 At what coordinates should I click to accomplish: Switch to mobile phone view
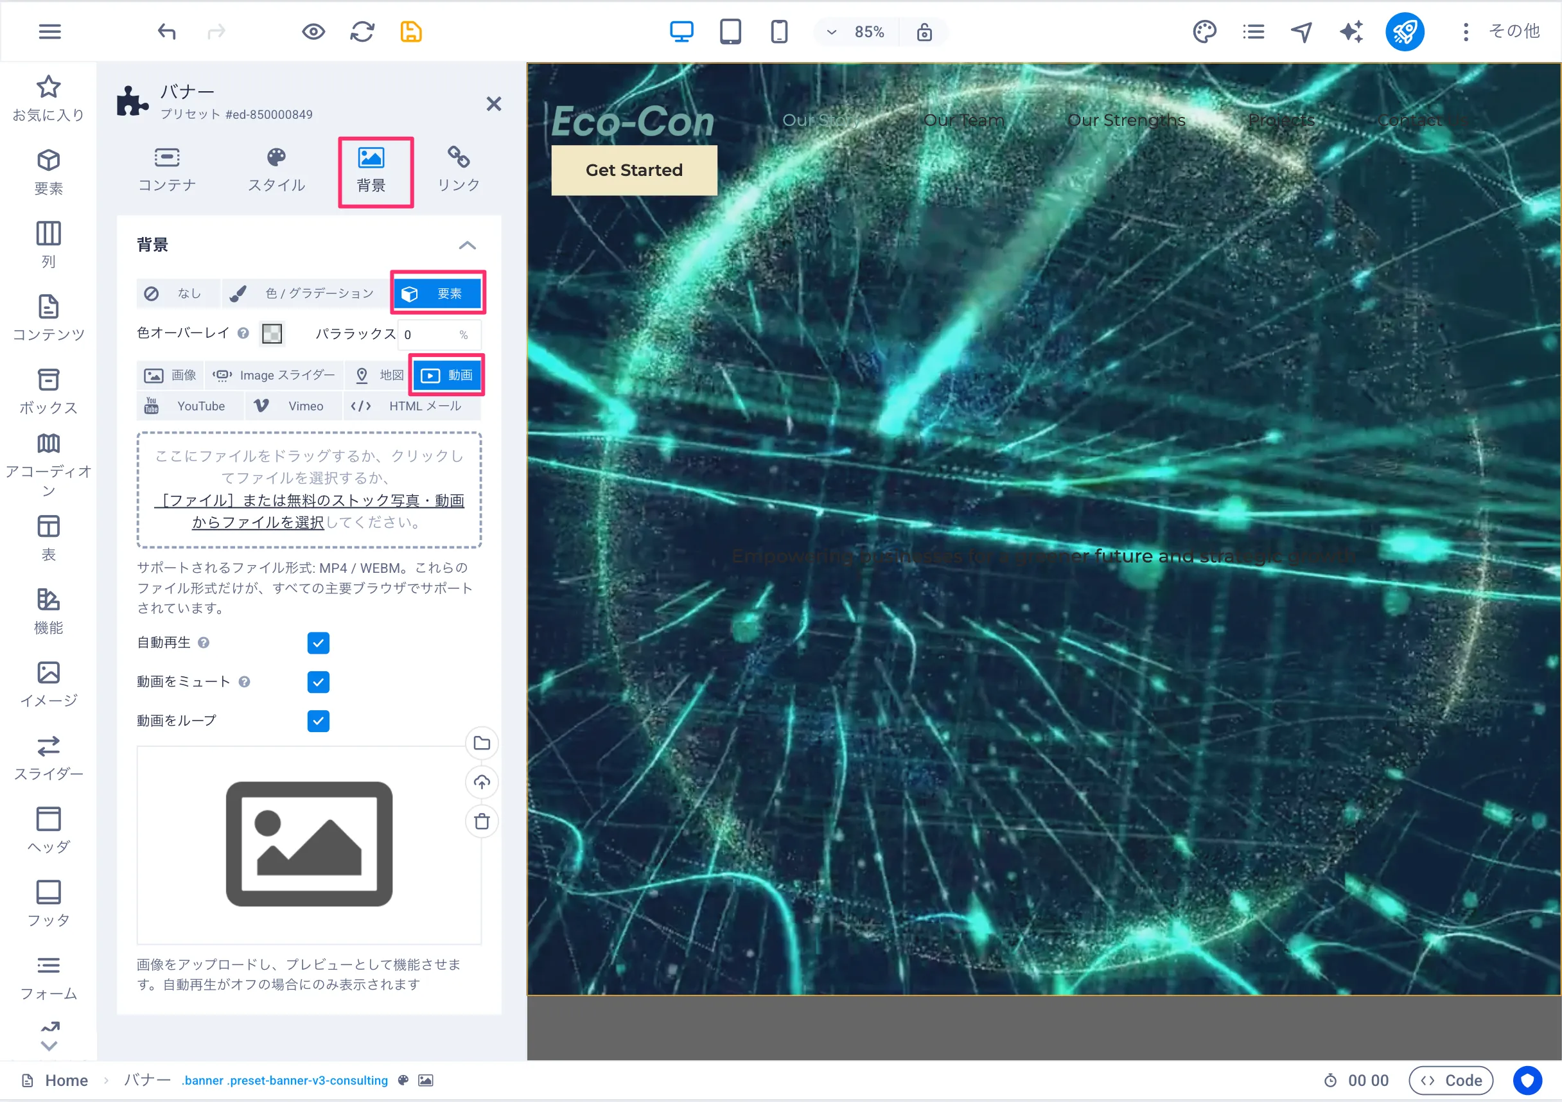pos(779,32)
